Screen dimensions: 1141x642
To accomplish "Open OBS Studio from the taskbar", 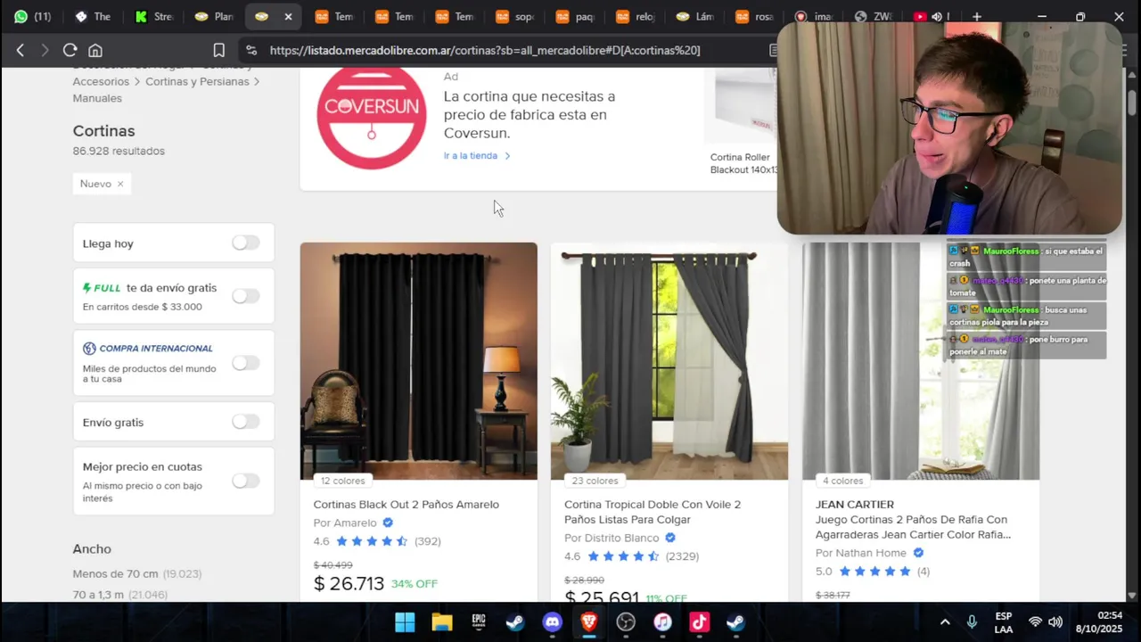I will (626, 622).
